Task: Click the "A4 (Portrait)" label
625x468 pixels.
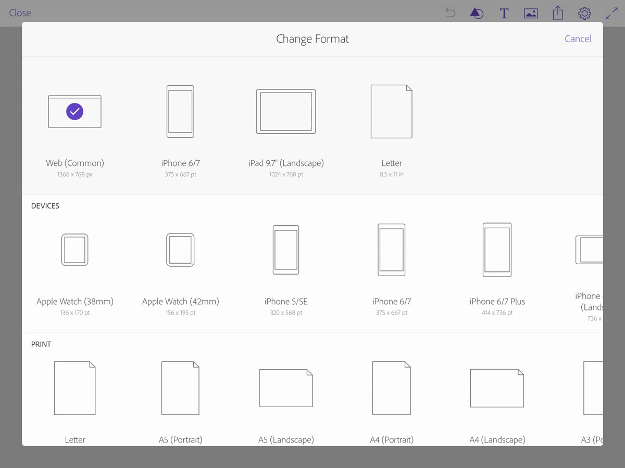Action: (x=392, y=439)
